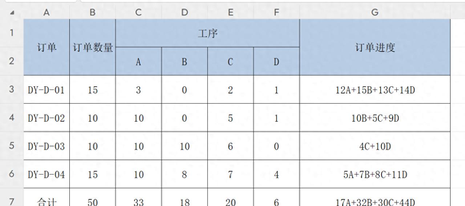Select the 5A+7B+8C+11D cell

(x=375, y=175)
